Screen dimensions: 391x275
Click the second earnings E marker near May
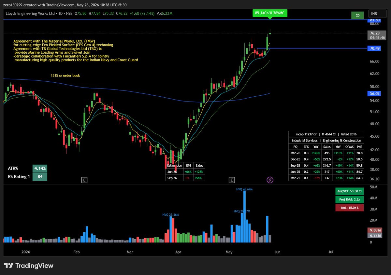click(x=232, y=180)
